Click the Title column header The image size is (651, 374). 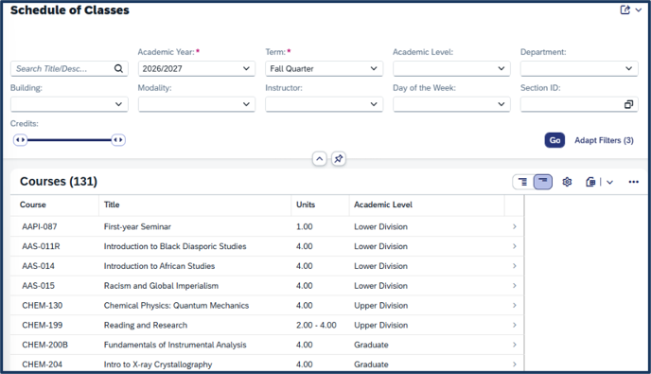point(112,205)
